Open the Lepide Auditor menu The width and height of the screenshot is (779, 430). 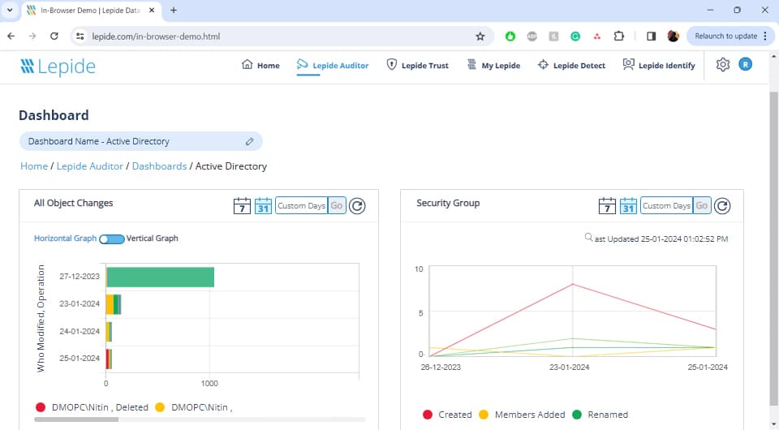(x=333, y=65)
